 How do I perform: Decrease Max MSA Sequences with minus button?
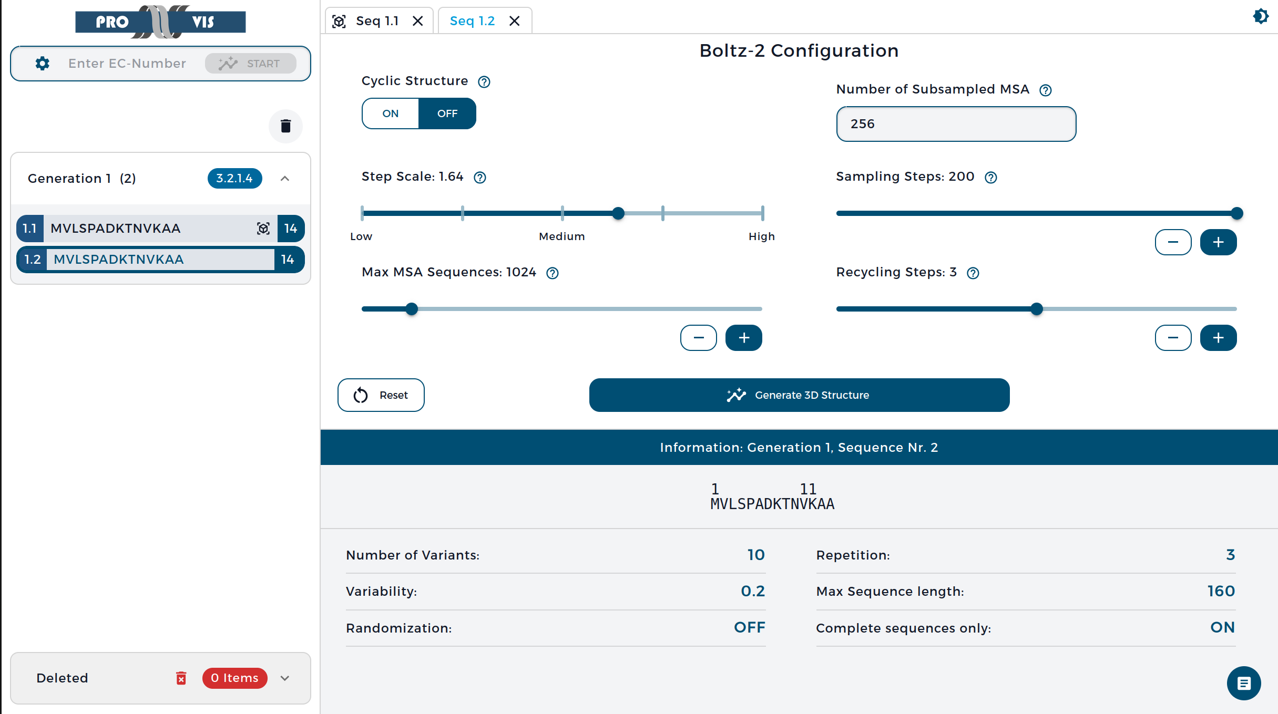tap(698, 338)
